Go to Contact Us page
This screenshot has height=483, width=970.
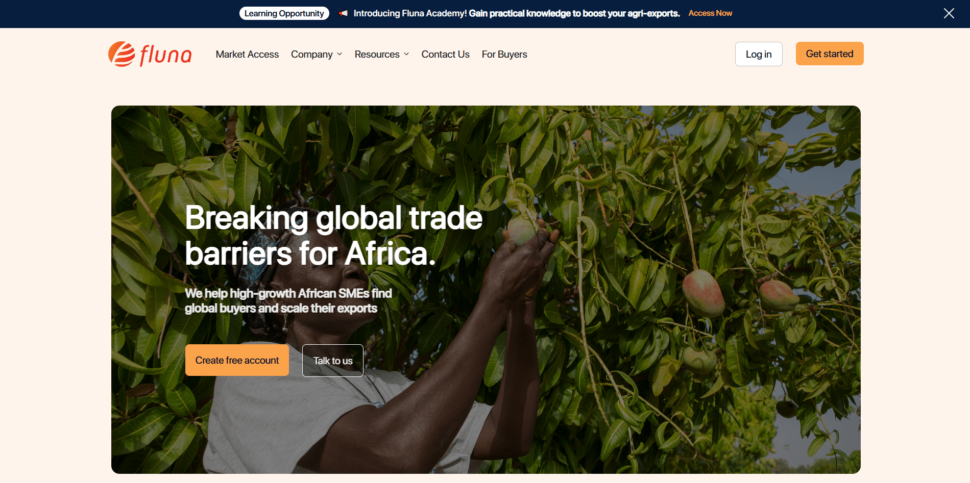tap(445, 54)
